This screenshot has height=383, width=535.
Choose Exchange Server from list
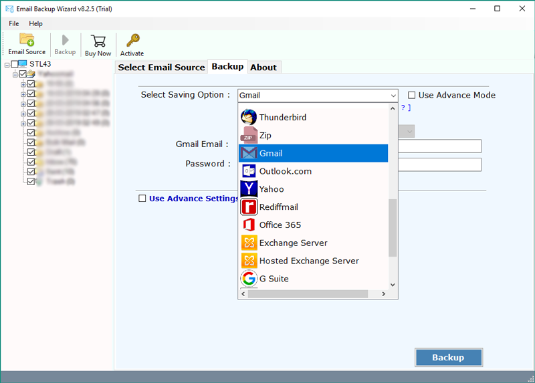(x=313, y=243)
